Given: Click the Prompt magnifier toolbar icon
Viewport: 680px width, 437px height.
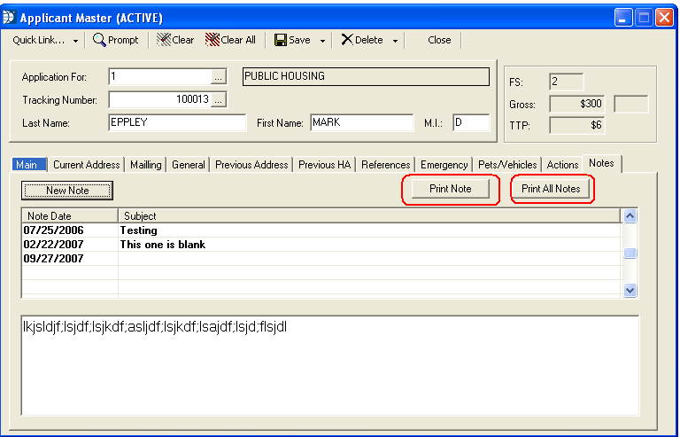Looking at the screenshot, I should click(x=99, y=40).
